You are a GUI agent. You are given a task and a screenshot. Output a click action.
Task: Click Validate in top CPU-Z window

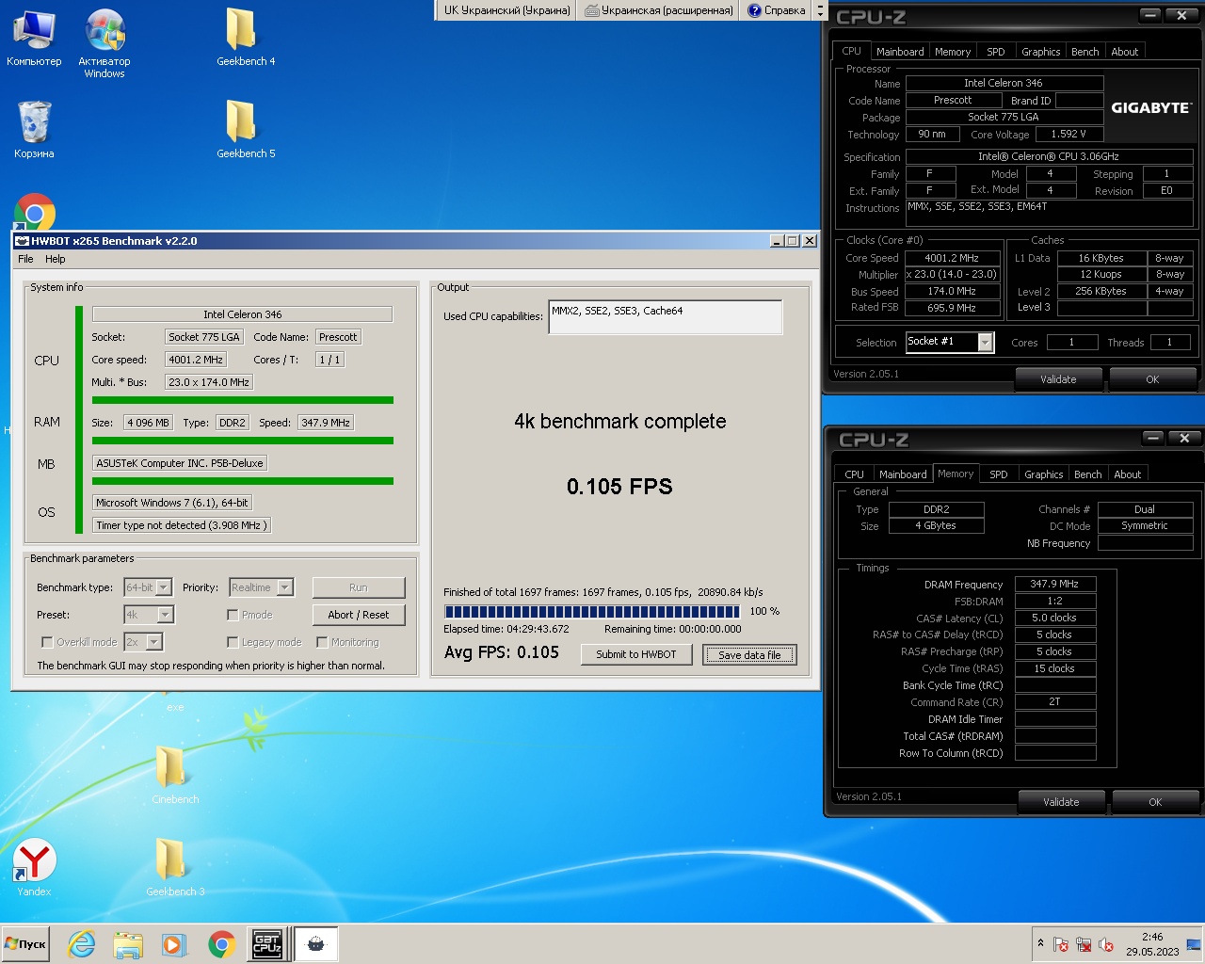1058,379
